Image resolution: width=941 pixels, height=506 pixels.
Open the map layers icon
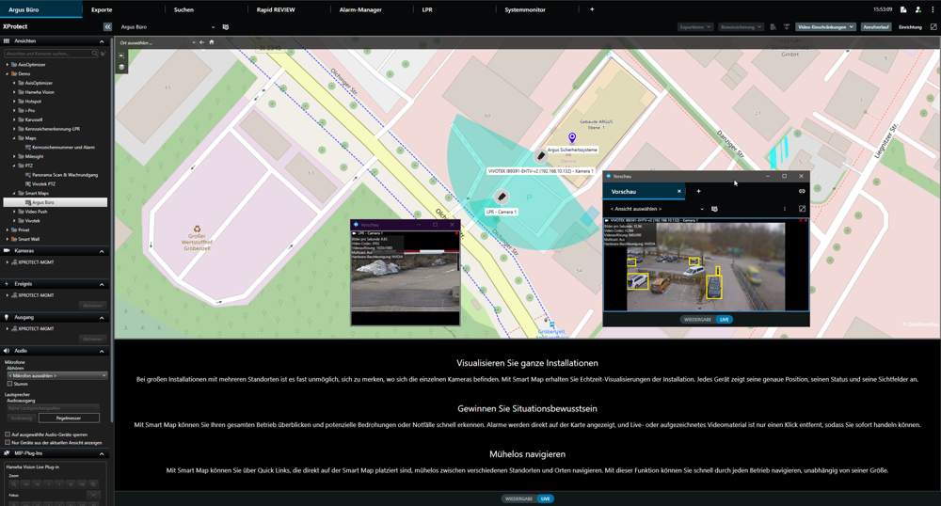tap(121, 67)
